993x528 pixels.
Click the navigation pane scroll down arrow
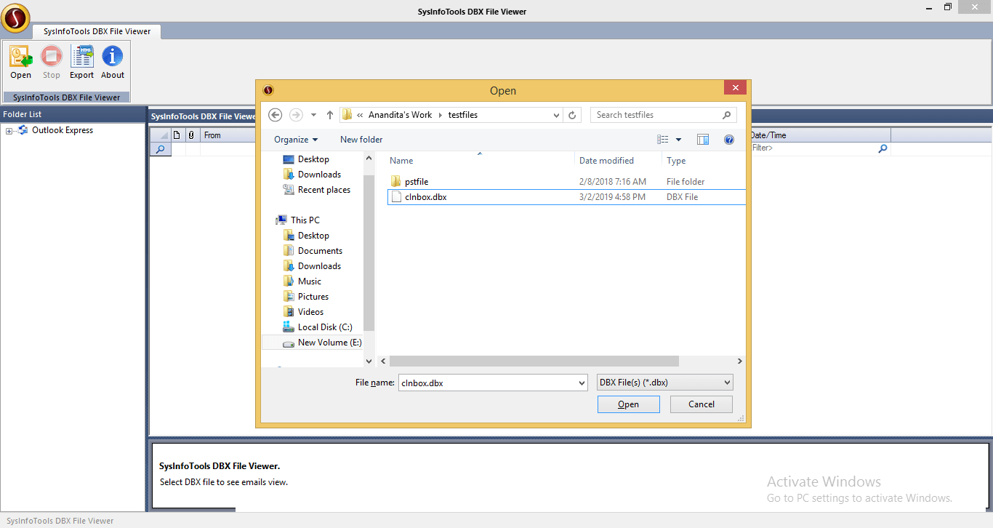tap(369, 361)
